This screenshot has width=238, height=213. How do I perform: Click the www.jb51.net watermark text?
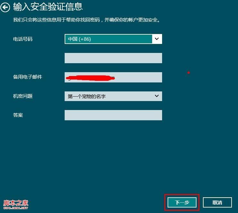point(16,208)
